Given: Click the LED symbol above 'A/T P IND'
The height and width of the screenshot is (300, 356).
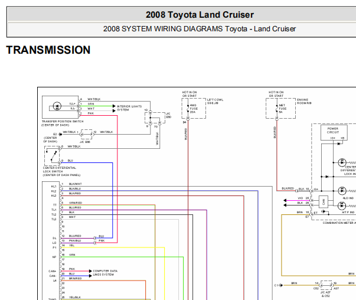Looking at the screenshot, I should [342, 206].
